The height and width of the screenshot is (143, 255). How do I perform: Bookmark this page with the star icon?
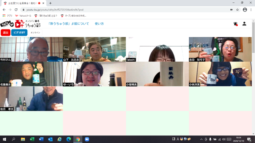(237, 10)
